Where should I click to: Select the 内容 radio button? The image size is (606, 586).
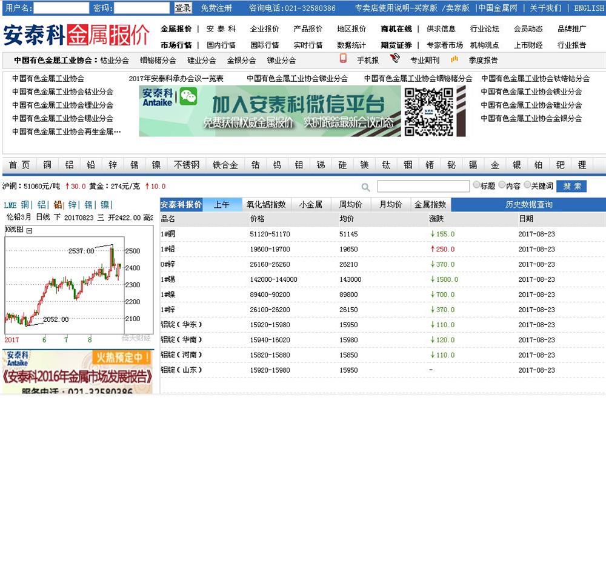pos(502,185)
